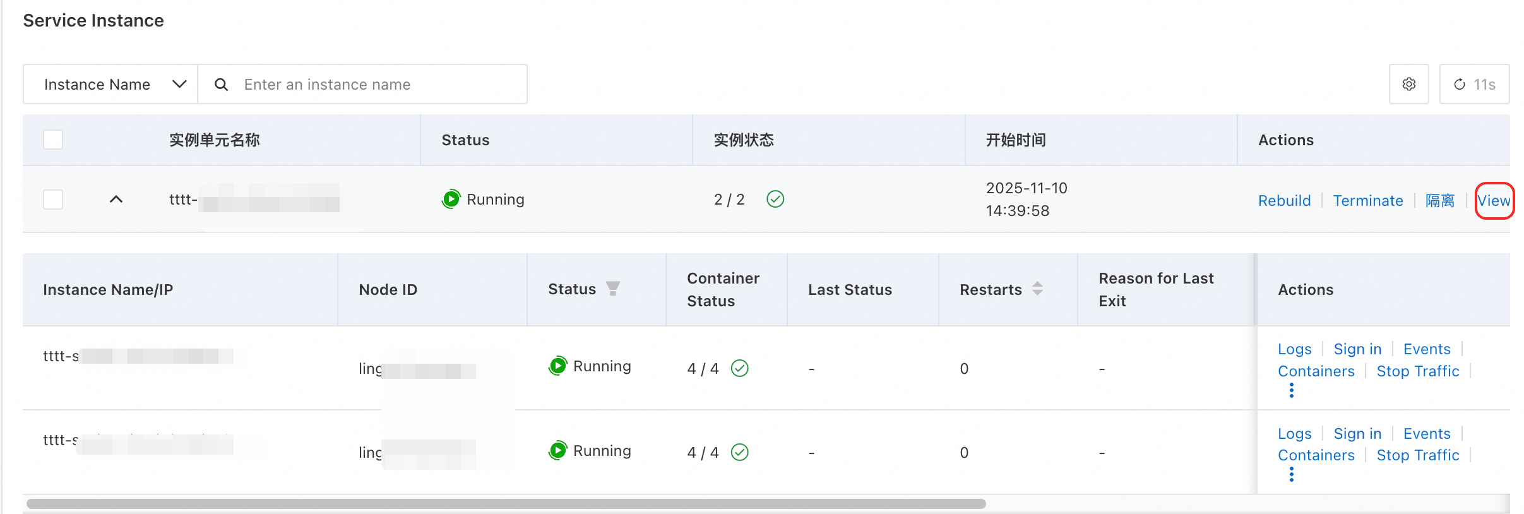Open the table settings gear icon
This screenshot has width=1524, height=514.
[1408, 84]
